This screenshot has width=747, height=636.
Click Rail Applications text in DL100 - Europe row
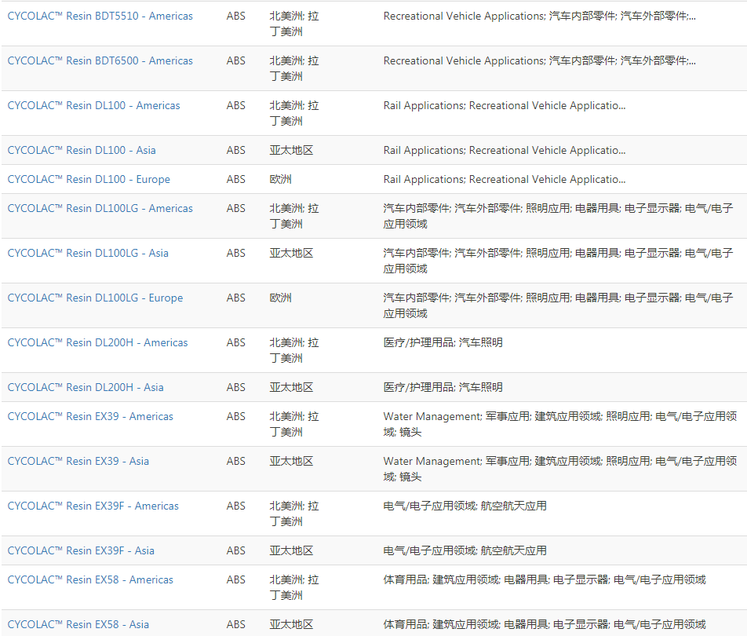(x=504, y=179)
